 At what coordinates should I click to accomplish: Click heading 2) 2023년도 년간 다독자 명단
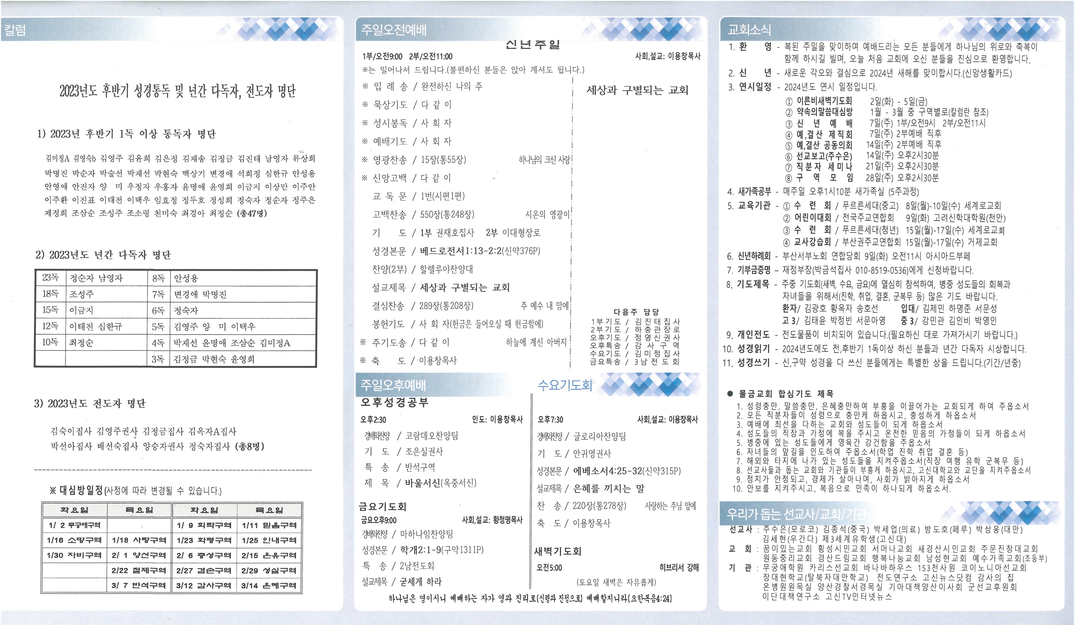coord(103,255)
